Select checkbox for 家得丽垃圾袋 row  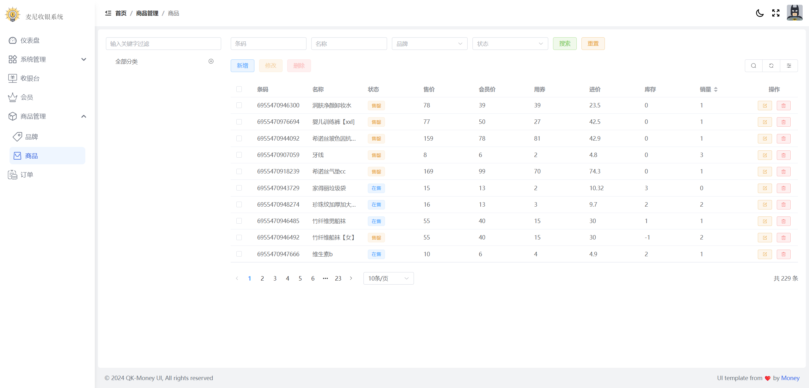239,188
